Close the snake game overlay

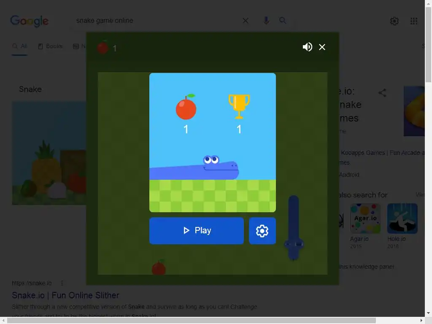(x=322, y=47)
